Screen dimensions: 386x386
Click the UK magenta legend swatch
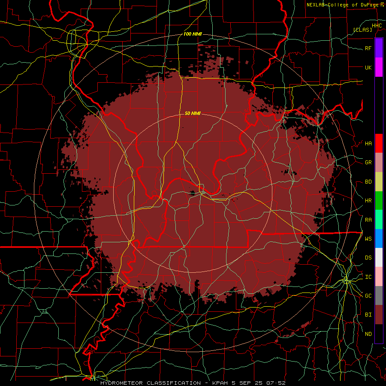point(379,67)
